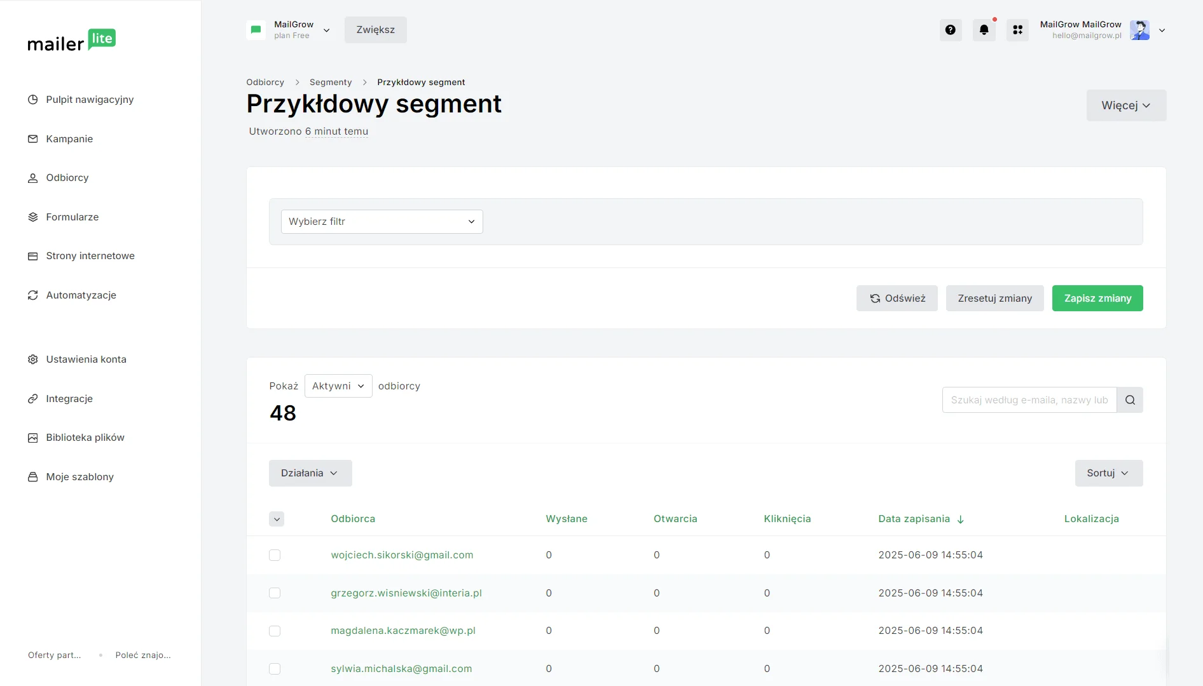This screenshot has width=1203, height=686.
Task: Click the help question mark icon
Action: tap(950, 30)
